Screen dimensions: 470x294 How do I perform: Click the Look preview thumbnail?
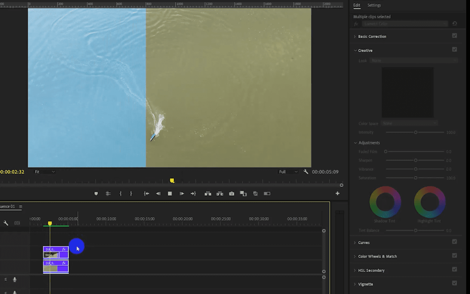[407, 92]
